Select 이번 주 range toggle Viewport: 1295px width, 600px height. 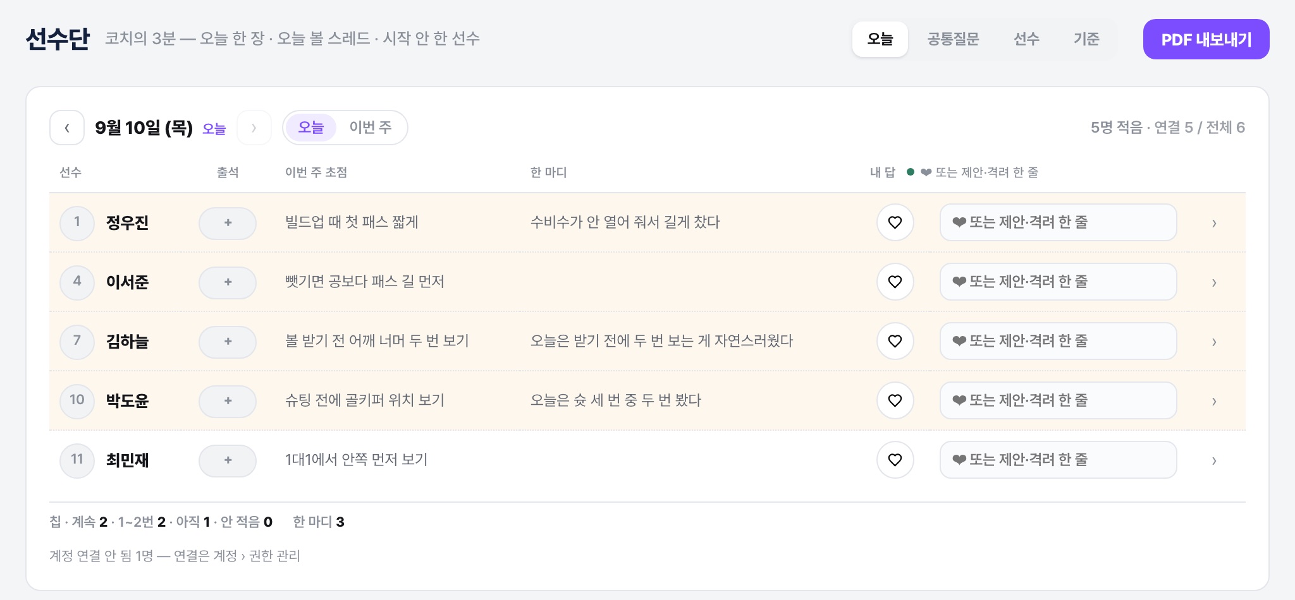pyautogui.click(x=371, y=128)
